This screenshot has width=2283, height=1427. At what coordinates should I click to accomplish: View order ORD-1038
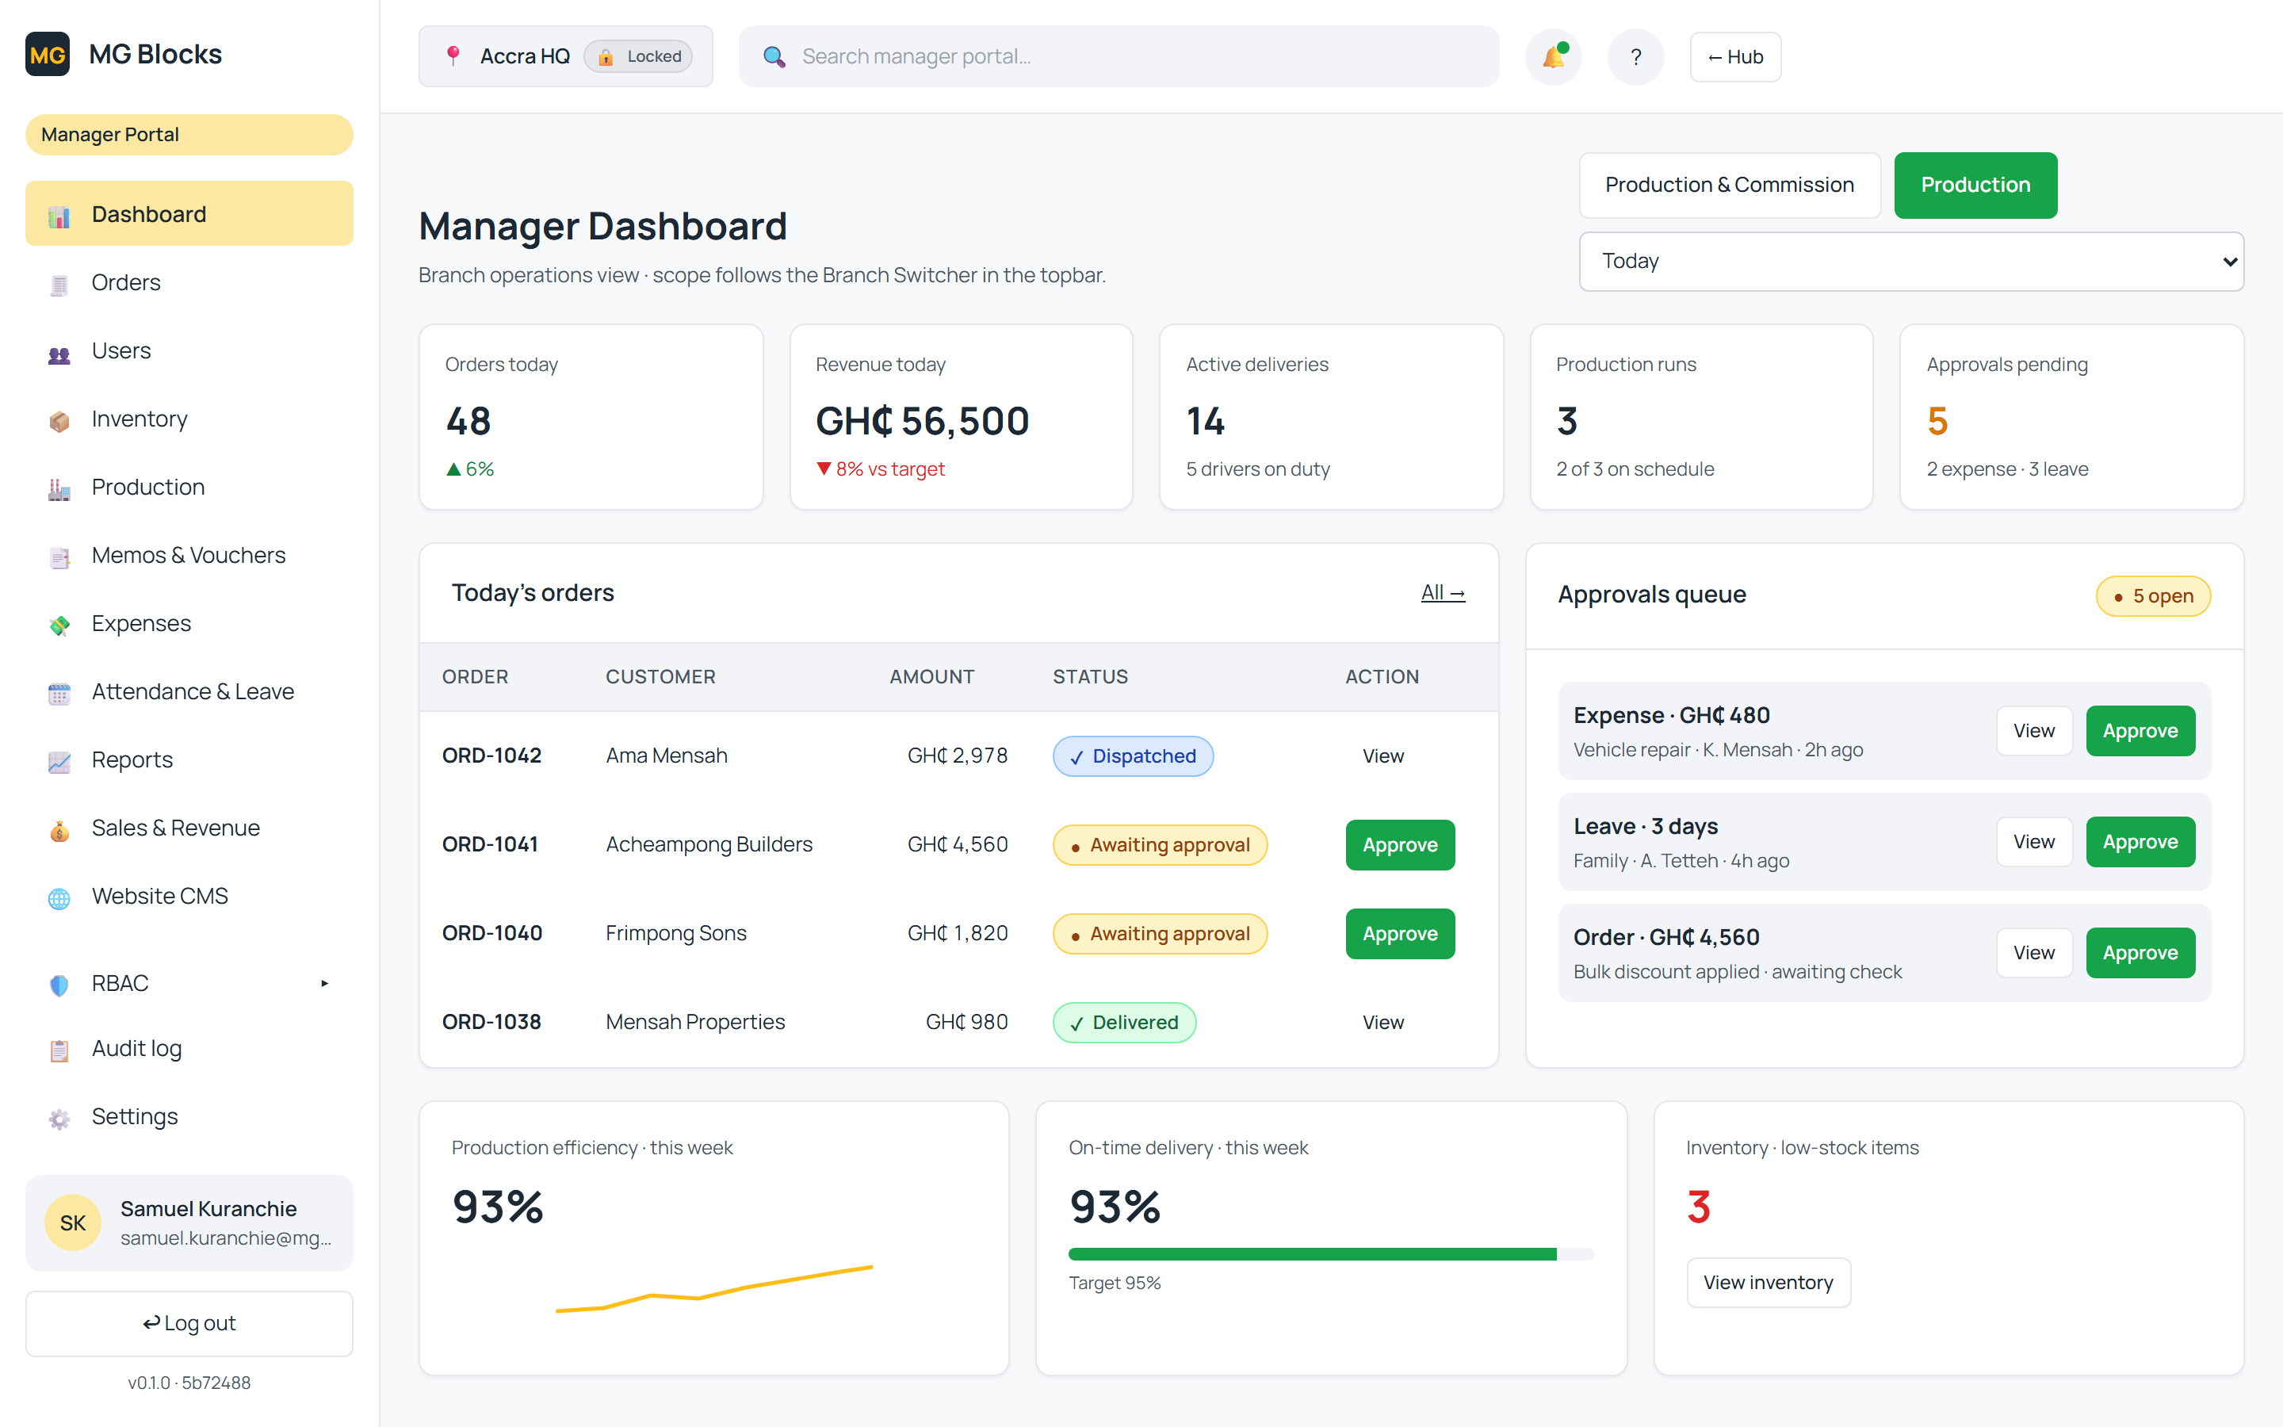coord(1383,1022)
